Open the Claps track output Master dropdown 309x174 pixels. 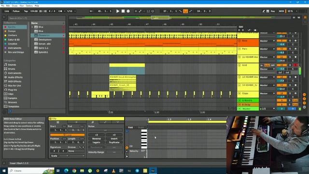[x=267, y=93]
